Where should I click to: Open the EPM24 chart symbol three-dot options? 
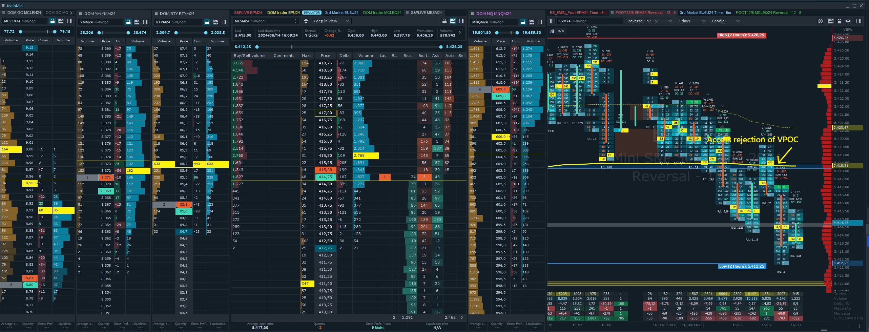click(620, 21)
